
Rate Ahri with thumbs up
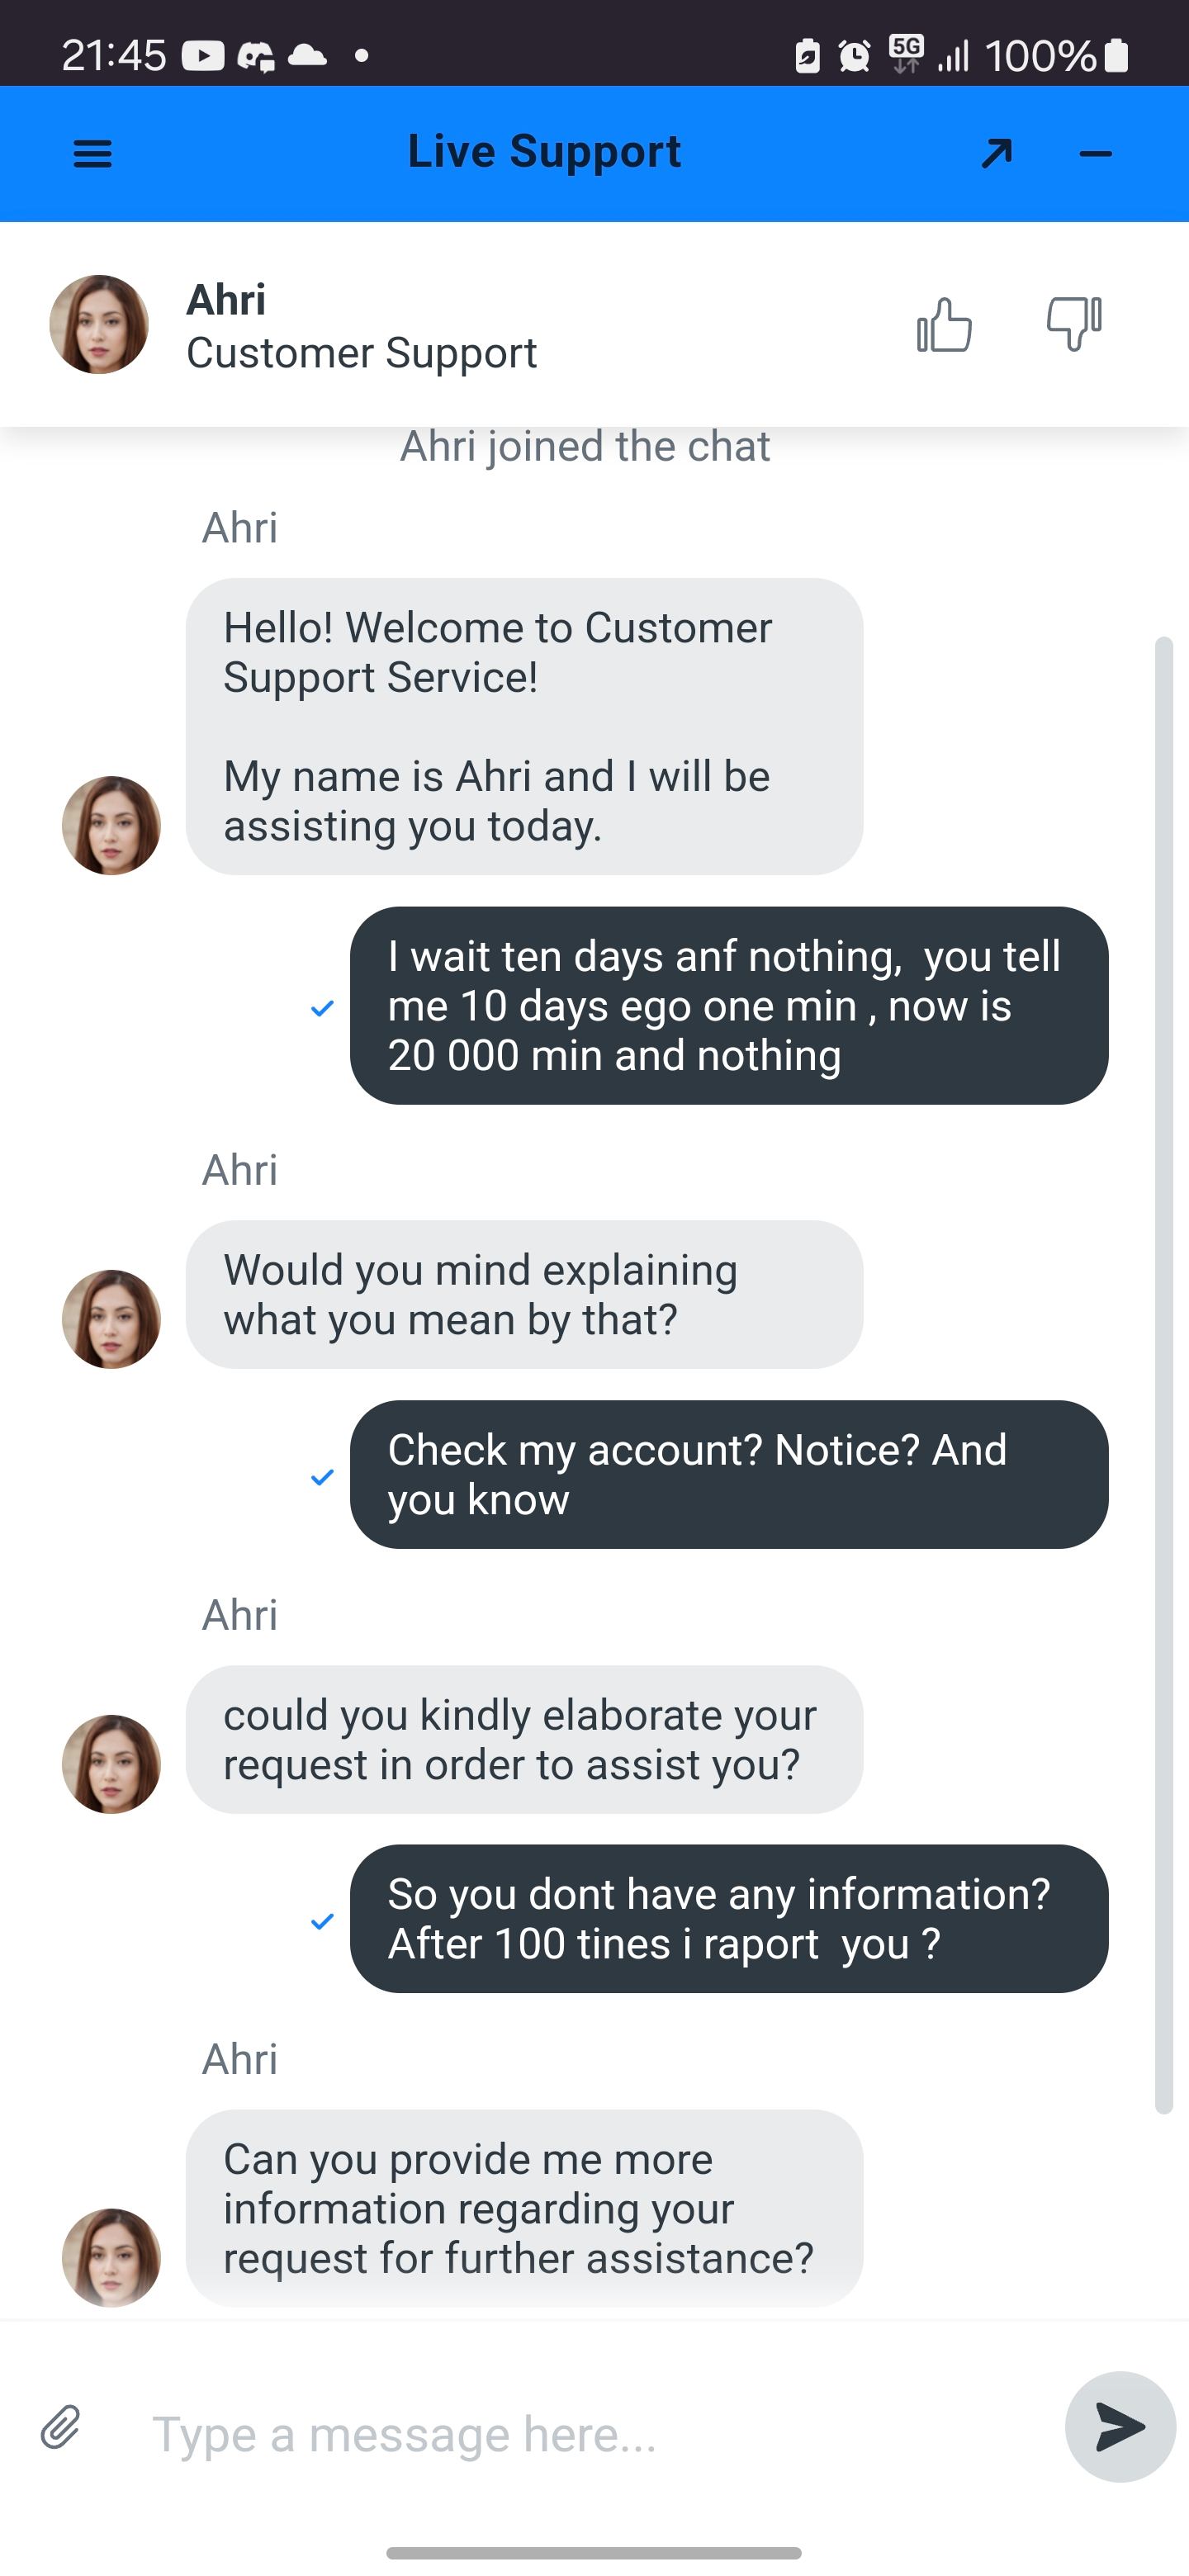(944, 325)
